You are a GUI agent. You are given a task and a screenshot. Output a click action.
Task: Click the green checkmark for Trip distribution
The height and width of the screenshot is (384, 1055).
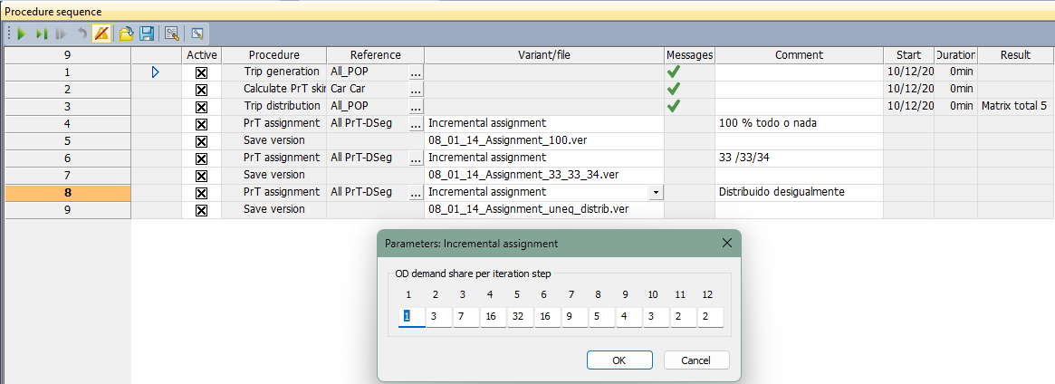pyautogui.click(x=674, y=106)
